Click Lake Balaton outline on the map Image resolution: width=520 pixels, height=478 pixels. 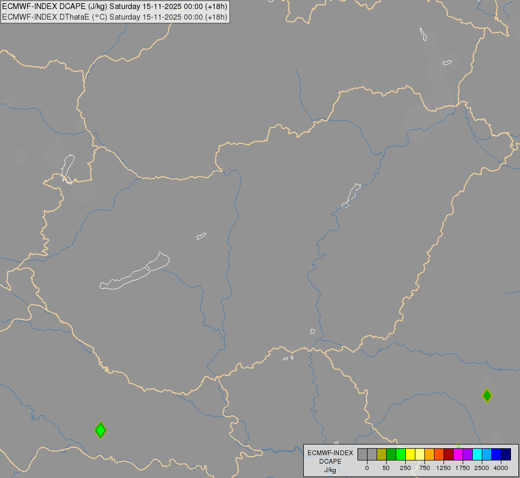[135, 271]
